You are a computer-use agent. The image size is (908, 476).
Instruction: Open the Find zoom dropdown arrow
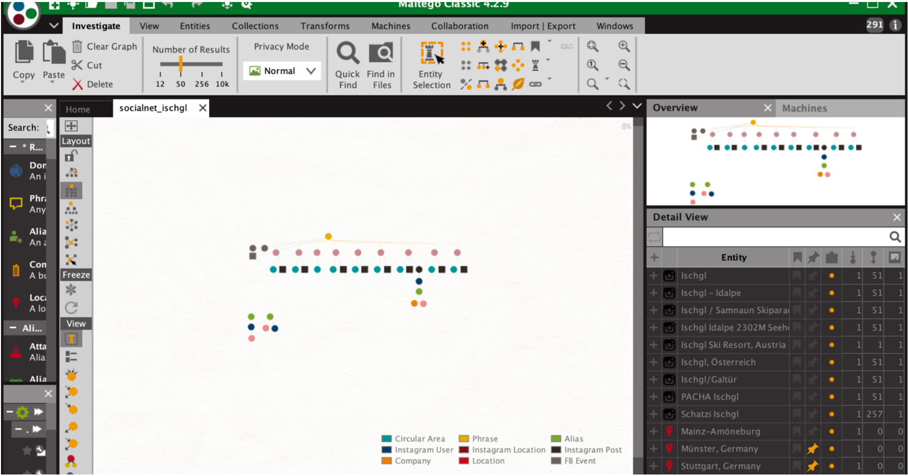coord(607,79)
